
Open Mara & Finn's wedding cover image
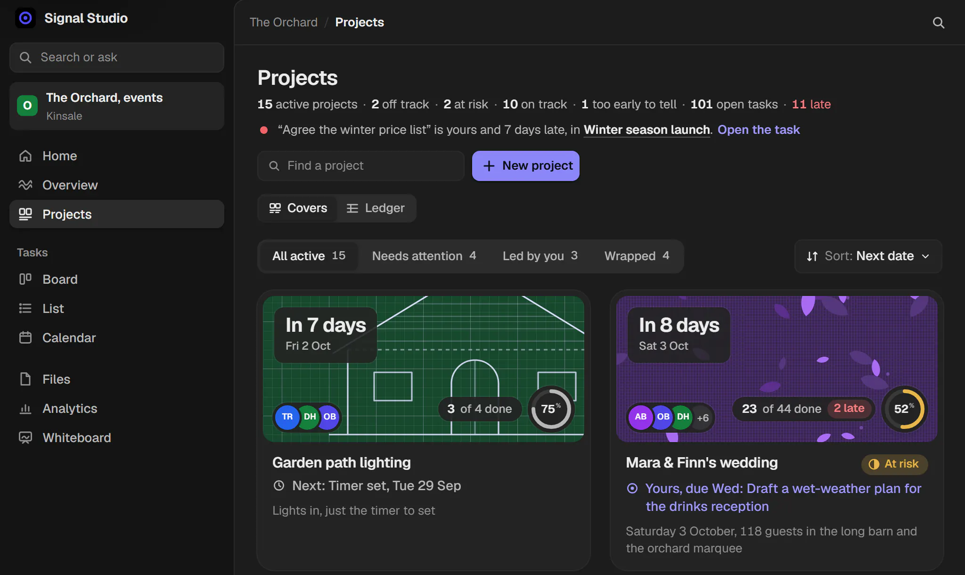[x=777, y=369]
